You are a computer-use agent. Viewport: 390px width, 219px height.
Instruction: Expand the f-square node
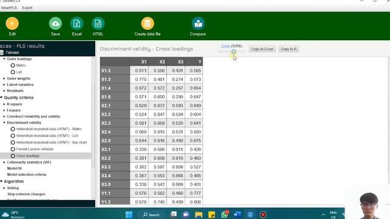[4, 110]
